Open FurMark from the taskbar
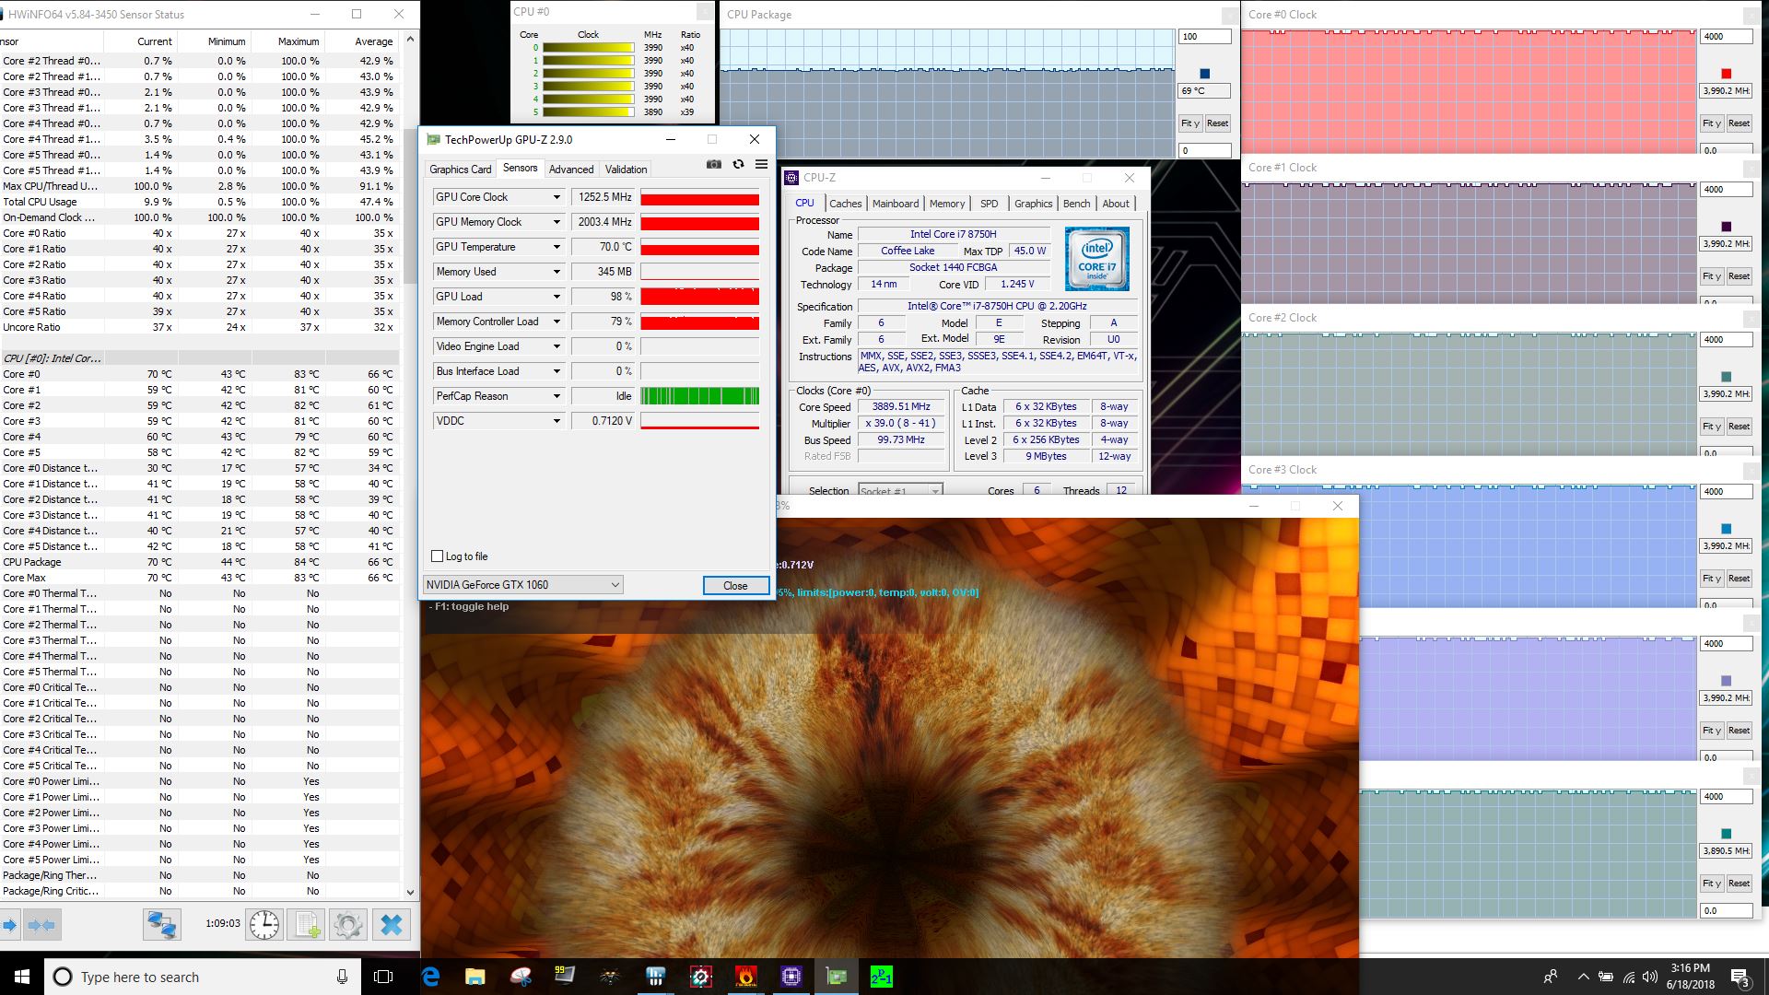This screenshot has height=995, width=1769. 746,977
